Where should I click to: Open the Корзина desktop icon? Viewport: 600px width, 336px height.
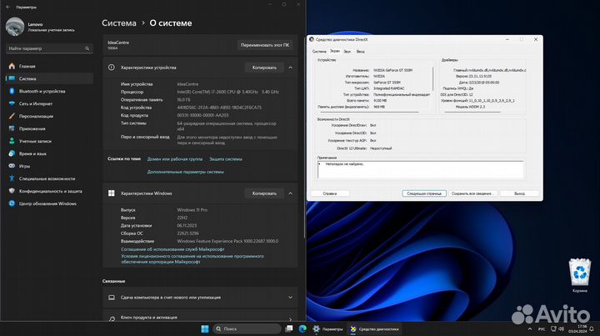(x=580, y=275)
